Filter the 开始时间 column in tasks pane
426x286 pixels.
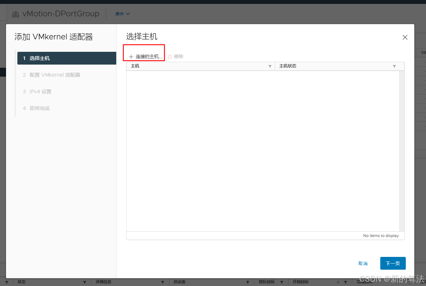tap(345, 282)
